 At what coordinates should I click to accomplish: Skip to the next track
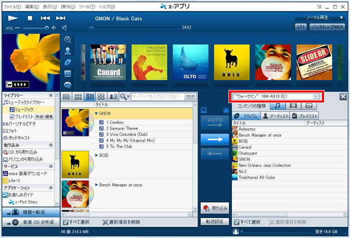click(60, 18)
